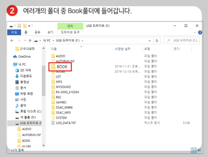Open the 보기 ribbon tab

coord(50,32)
